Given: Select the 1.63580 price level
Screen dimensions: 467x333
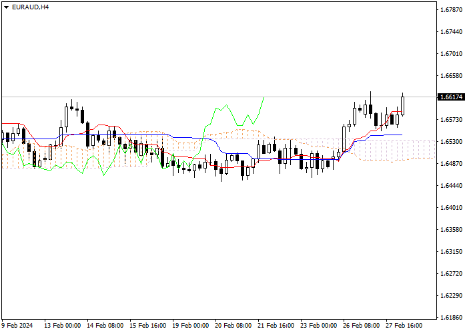Looking at the screenshot, I should (451, 230).
